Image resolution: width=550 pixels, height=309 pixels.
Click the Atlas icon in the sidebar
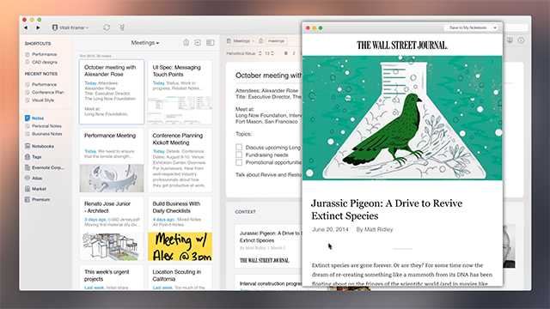pos(27,178)
